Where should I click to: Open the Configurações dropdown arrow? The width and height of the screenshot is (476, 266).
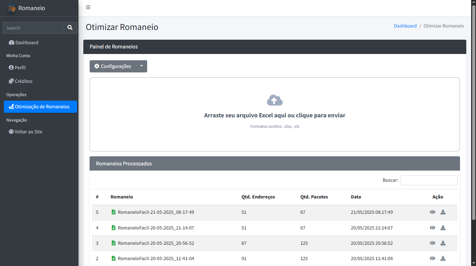[x=141, y=66]
